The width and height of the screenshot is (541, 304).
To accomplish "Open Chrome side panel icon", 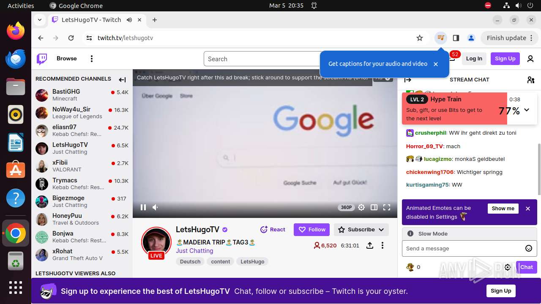I will click(x=456, y=38).
